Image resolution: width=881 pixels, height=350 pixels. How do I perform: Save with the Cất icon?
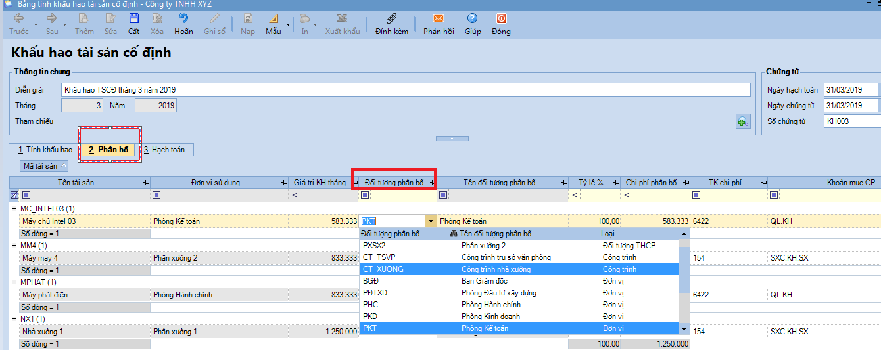[x=134, y=18]
